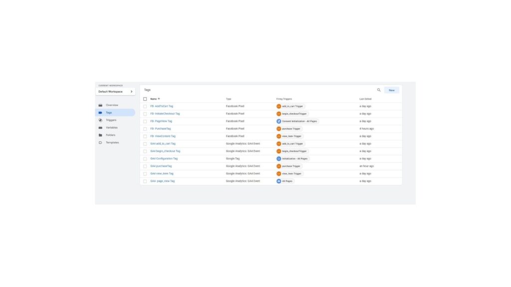Open the FB- InitiateCheckout Tag link
Screen dimensions: 511x287
(x=165, y=114)
